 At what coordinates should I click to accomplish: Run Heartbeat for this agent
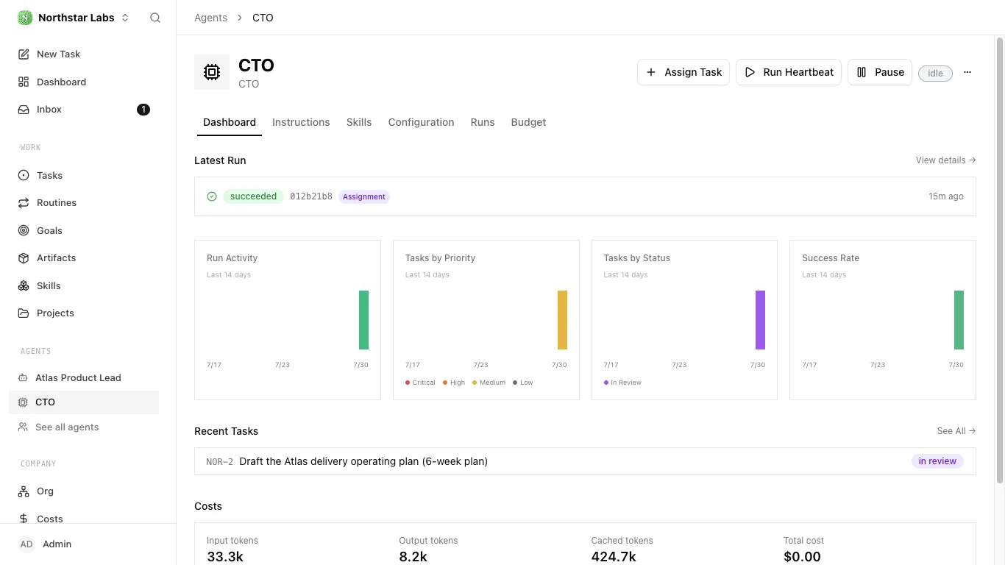789,72
